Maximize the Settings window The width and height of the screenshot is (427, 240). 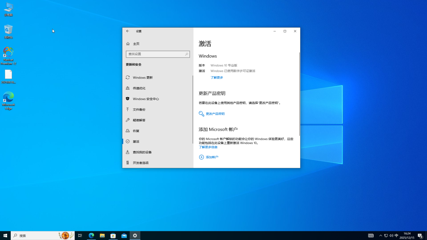(x=285, y=31)
